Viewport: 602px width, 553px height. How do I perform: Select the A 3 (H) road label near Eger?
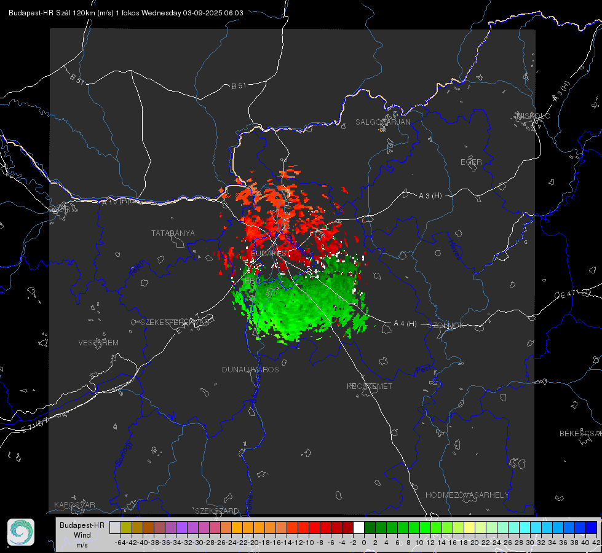coord(430,196)
